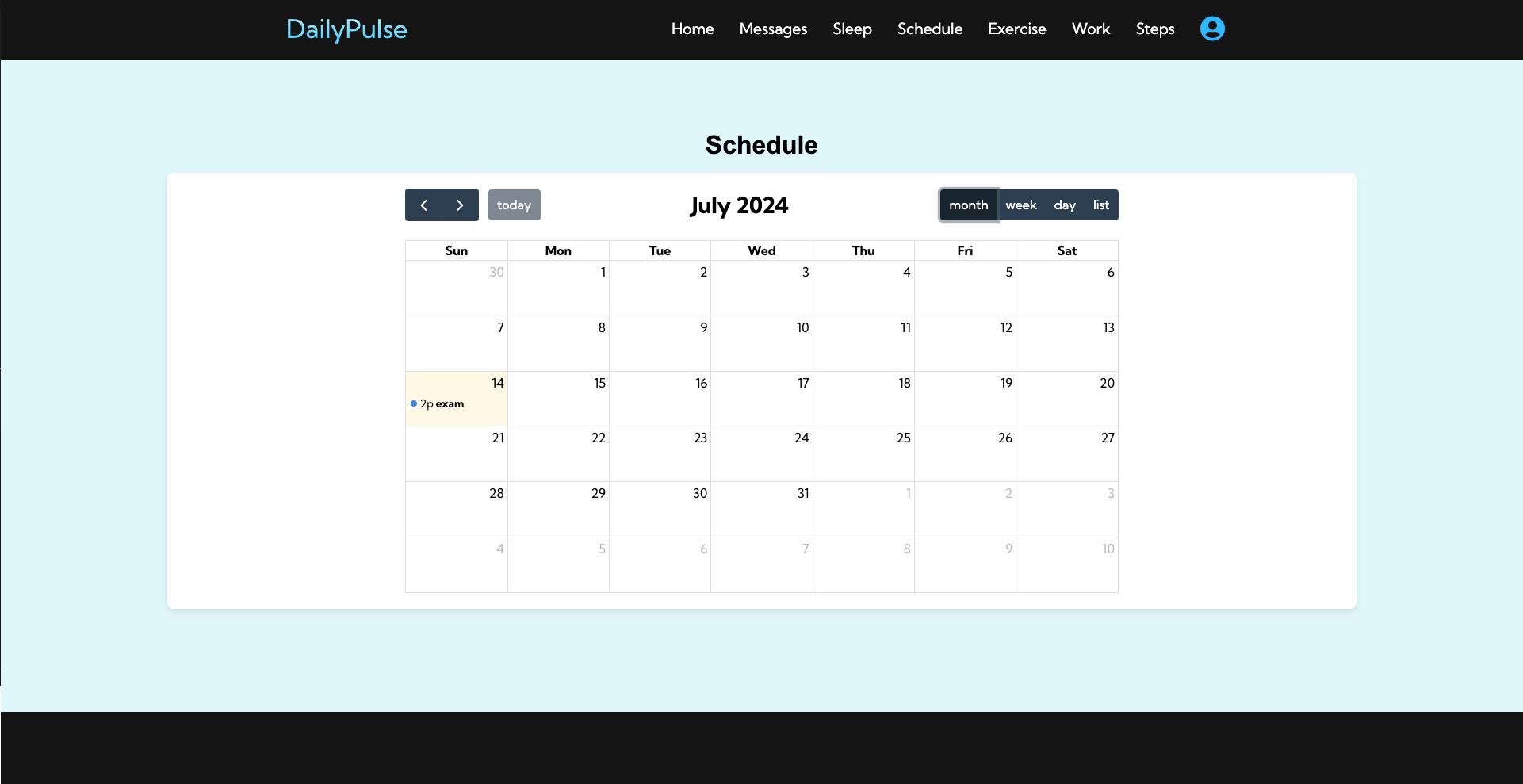View the Steps page
Image resolution: width=1523 pixels, height=784 pixels.
click(x=1154, y=29)
